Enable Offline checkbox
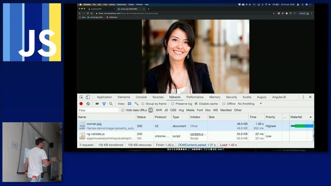The height and width of the screenshot is (186, 331). click(x=224, y=103)
